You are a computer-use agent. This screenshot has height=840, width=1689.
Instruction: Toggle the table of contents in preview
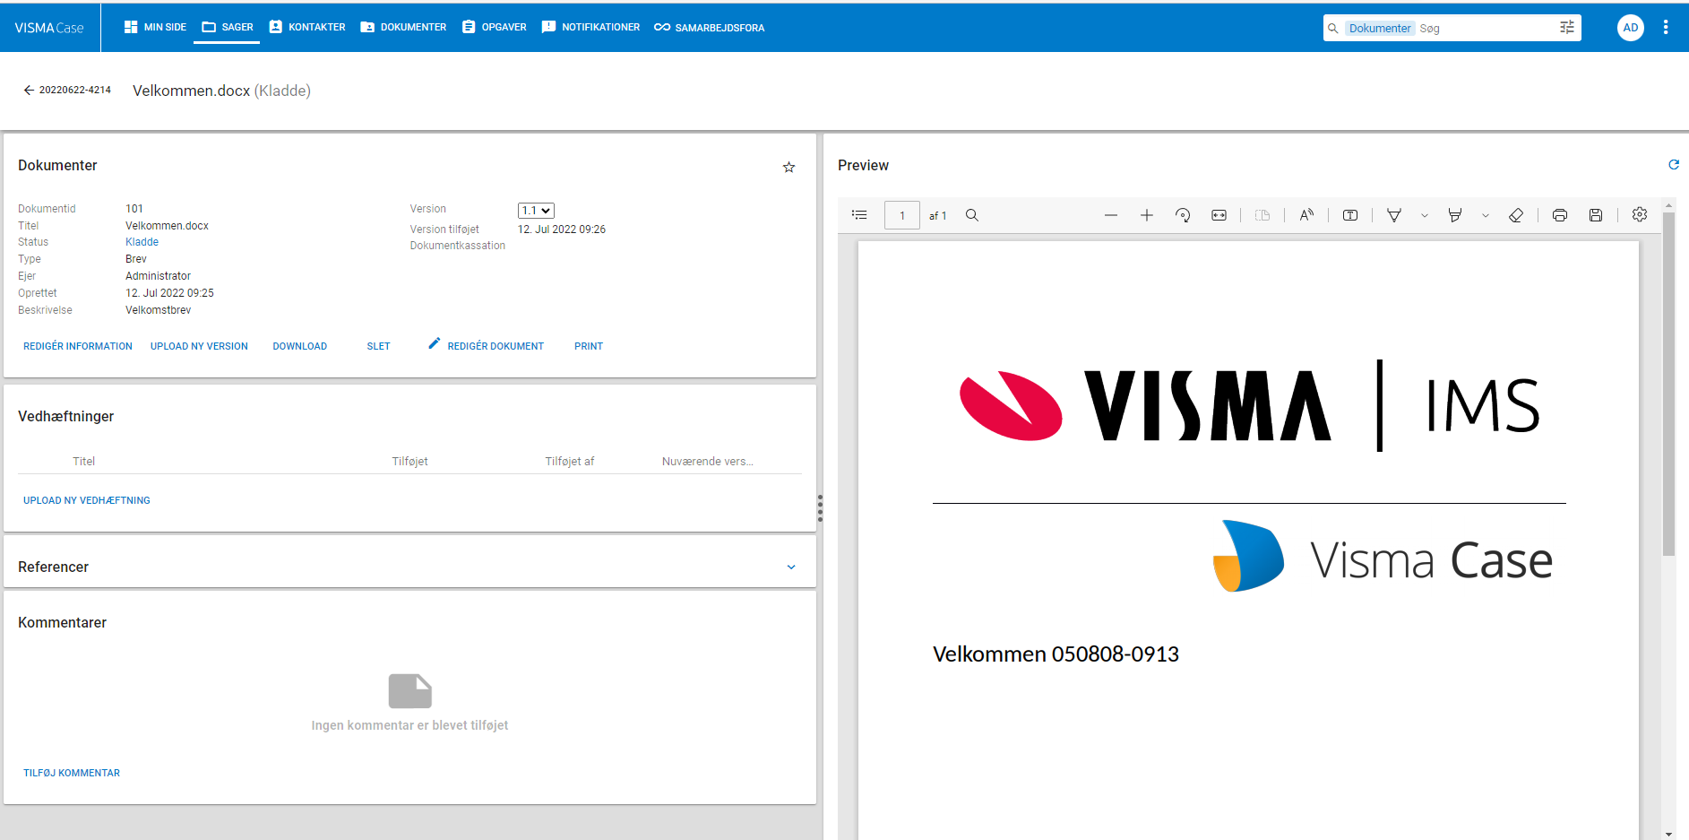click(859, 215)
